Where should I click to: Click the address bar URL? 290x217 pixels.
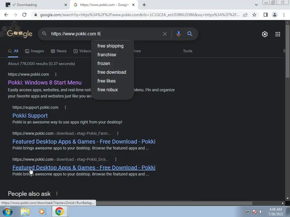pos(140,15)
